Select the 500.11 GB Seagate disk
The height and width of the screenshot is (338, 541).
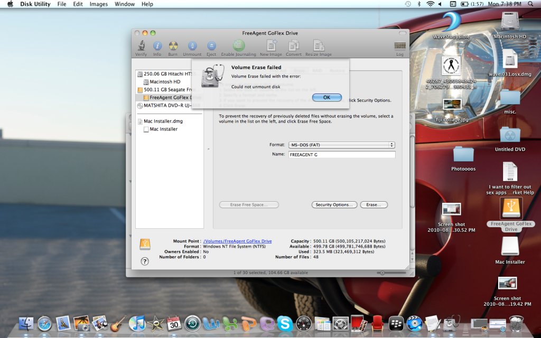click(165, 90)
